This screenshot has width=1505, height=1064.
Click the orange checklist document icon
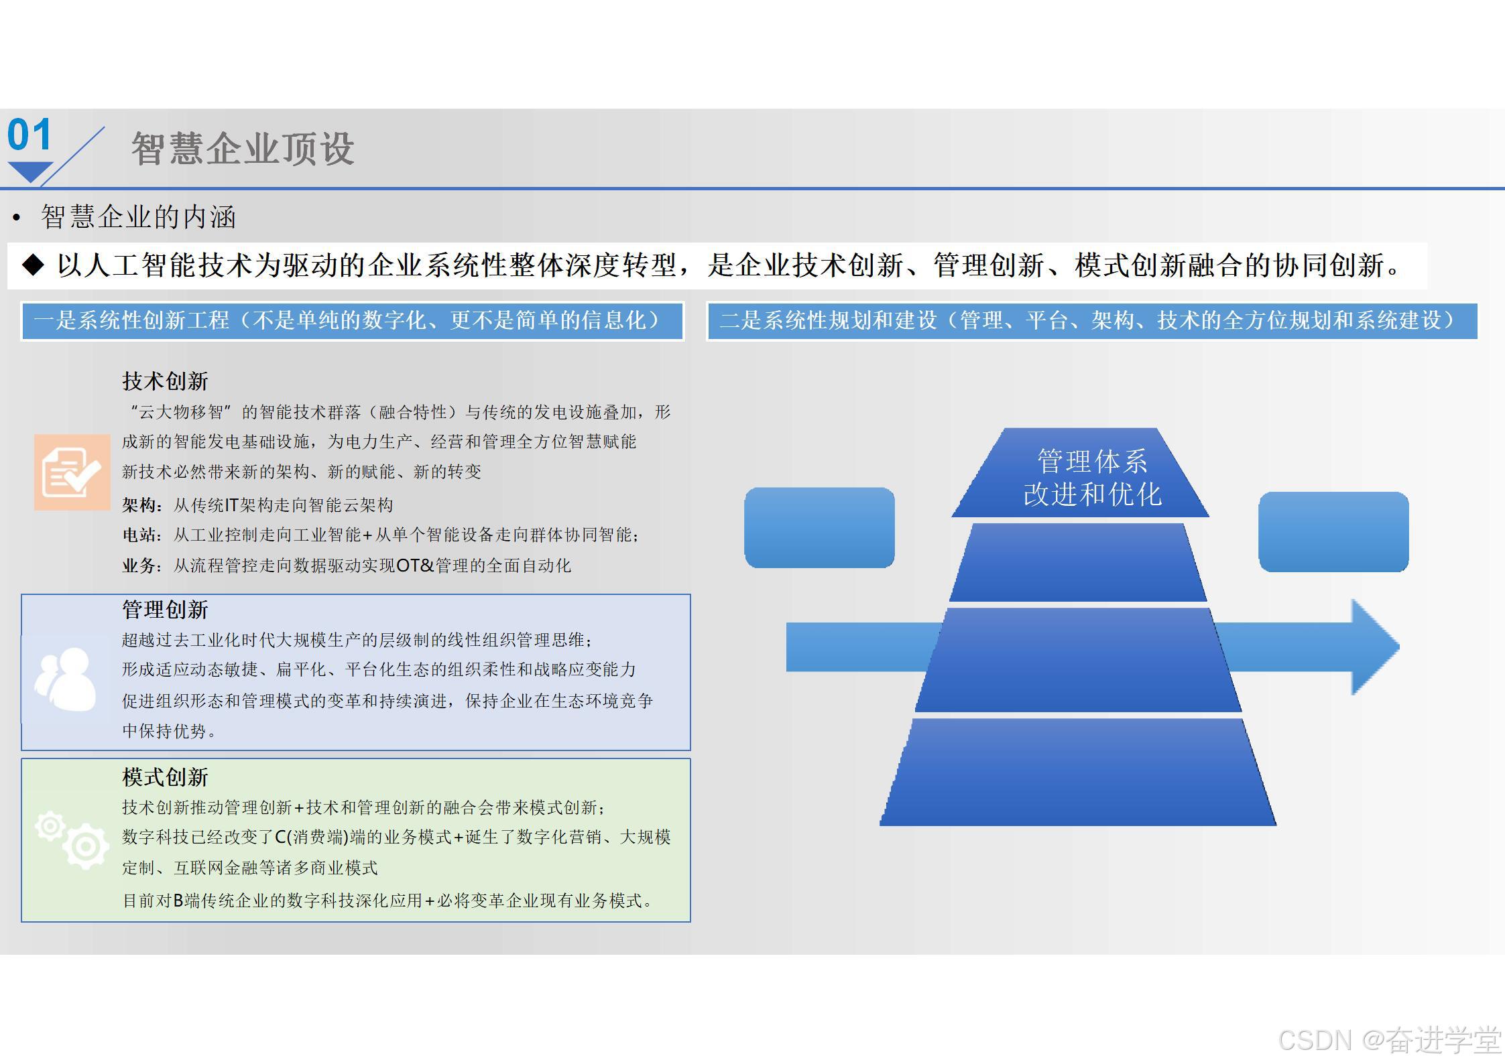[x=72, y=472]
